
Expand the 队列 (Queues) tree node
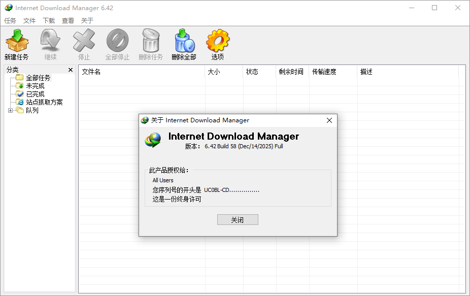pos(11,110)
